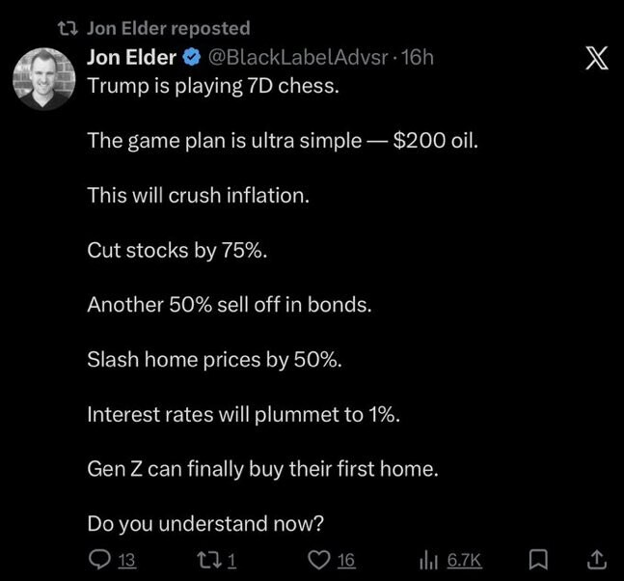Tap the share upload arrow icon
Viewport: 624px width, 581px height.
(596, 560)
